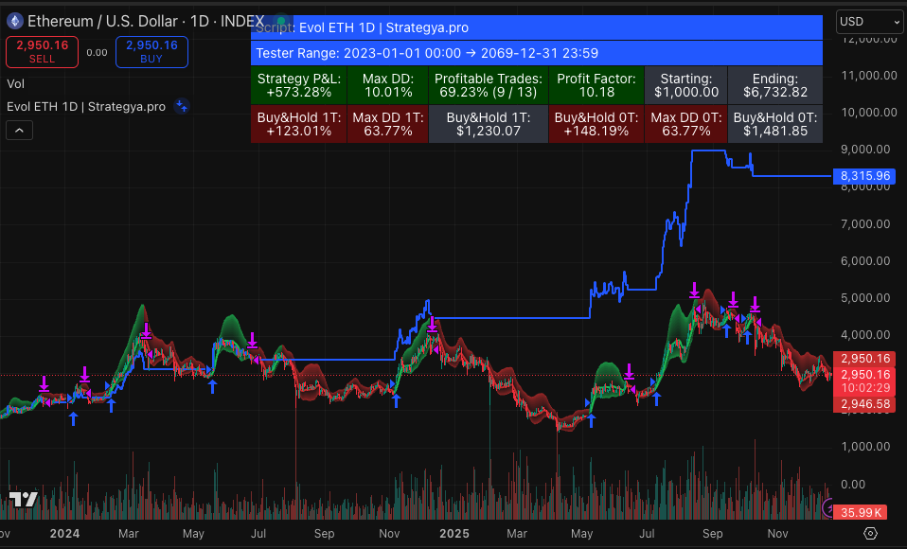The image size is (907, 549).
Task: Click the Profitable Trades 69.23% cell
Action: pos(489,85)
